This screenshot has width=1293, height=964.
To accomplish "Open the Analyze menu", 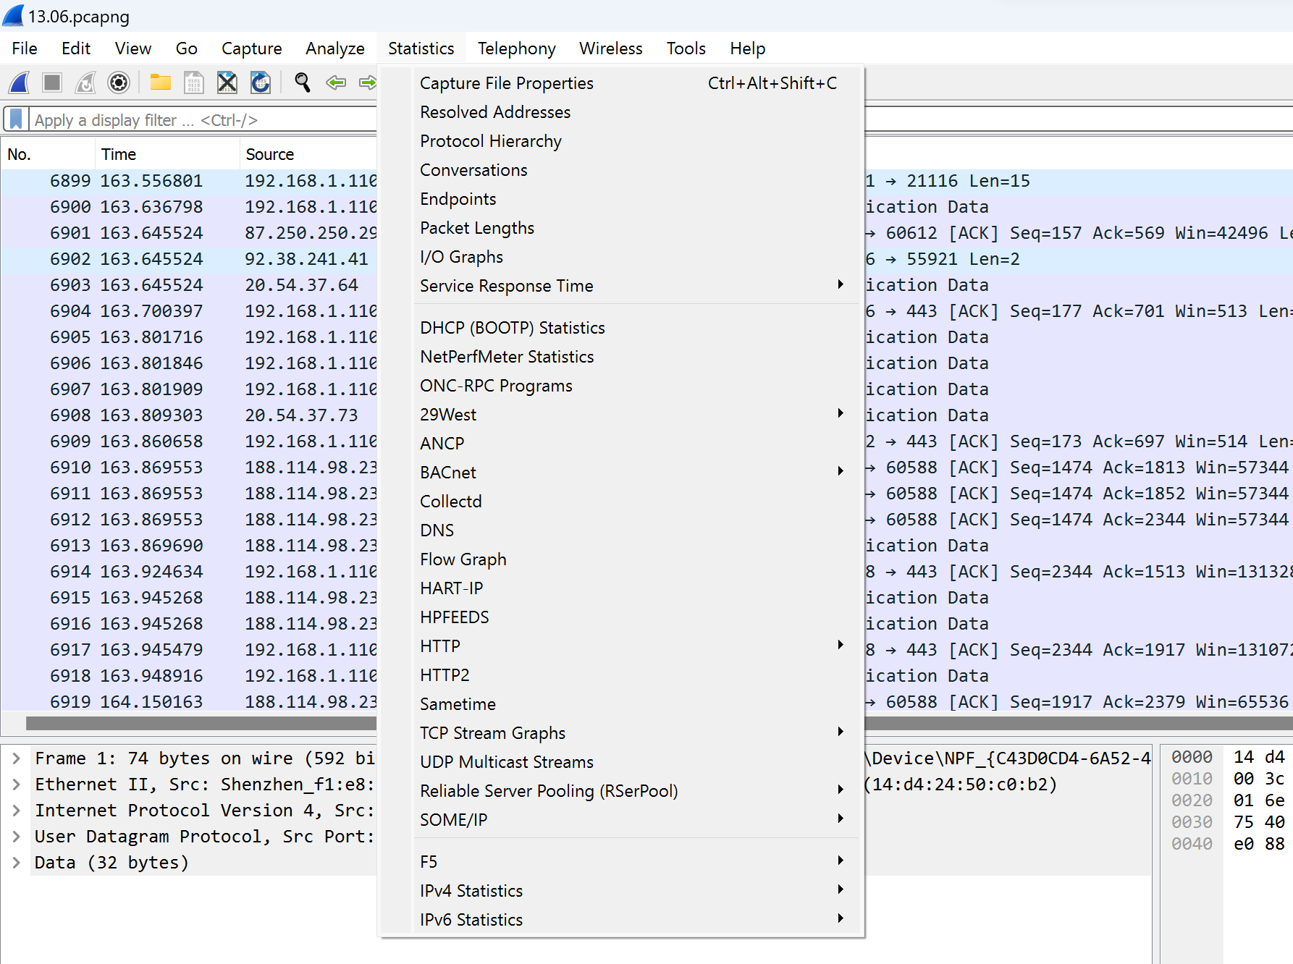I will pyautogui.click(x=334, y=48).
